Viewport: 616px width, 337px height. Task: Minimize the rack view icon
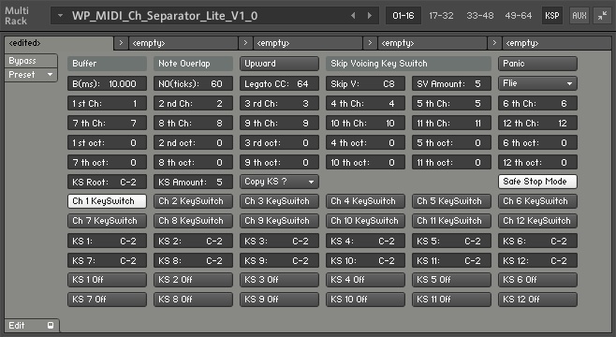(x=602, y=16)
